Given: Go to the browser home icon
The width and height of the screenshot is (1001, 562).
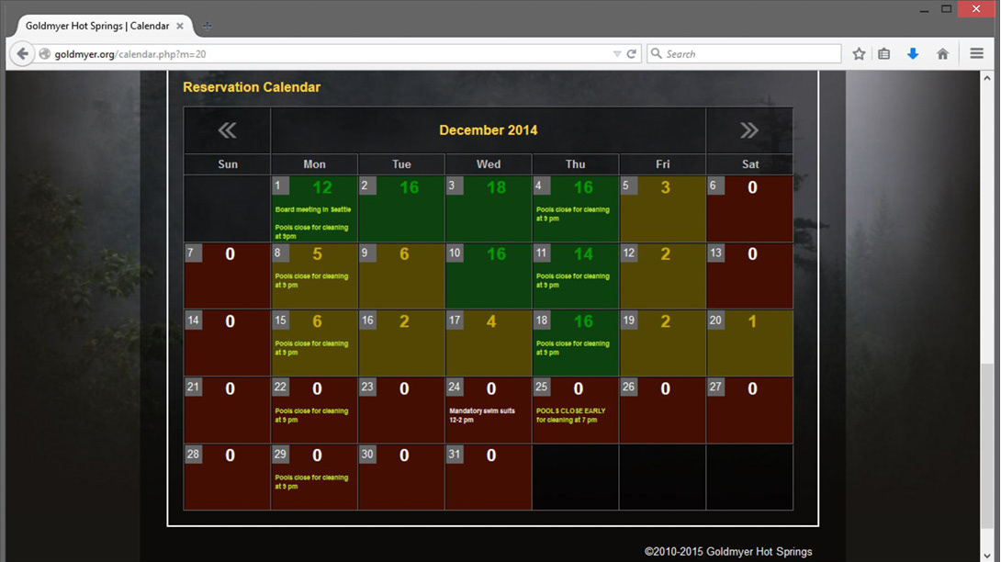Looking at the screenshot, I should coord(942,54).
